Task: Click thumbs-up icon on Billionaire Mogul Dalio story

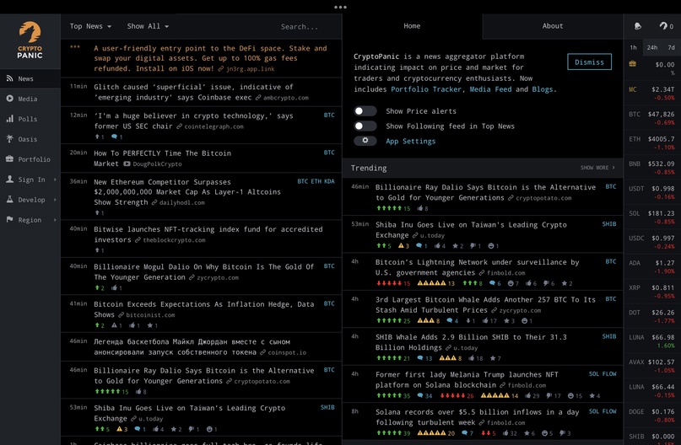Action: tap(114, 287)
